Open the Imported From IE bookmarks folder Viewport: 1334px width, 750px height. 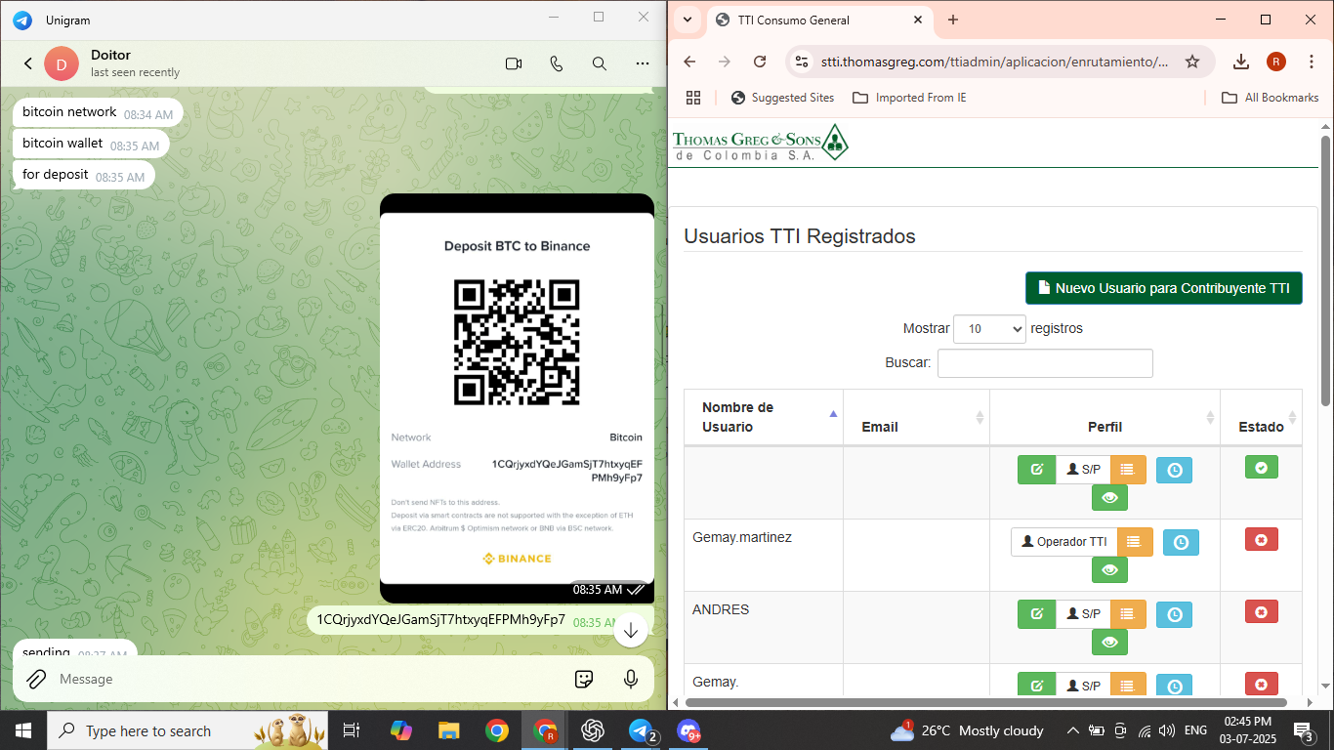(x=909, y=98)
